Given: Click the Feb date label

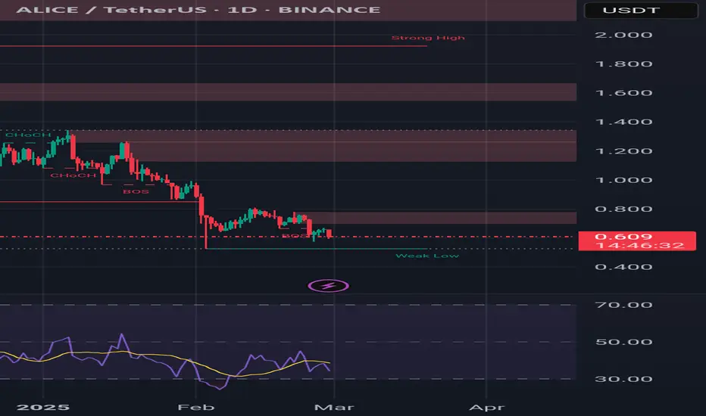Looking at the screenshot, I should [x=196, y=408].
